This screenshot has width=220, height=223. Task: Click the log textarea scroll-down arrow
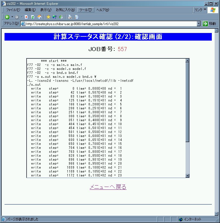click(187, 176)
